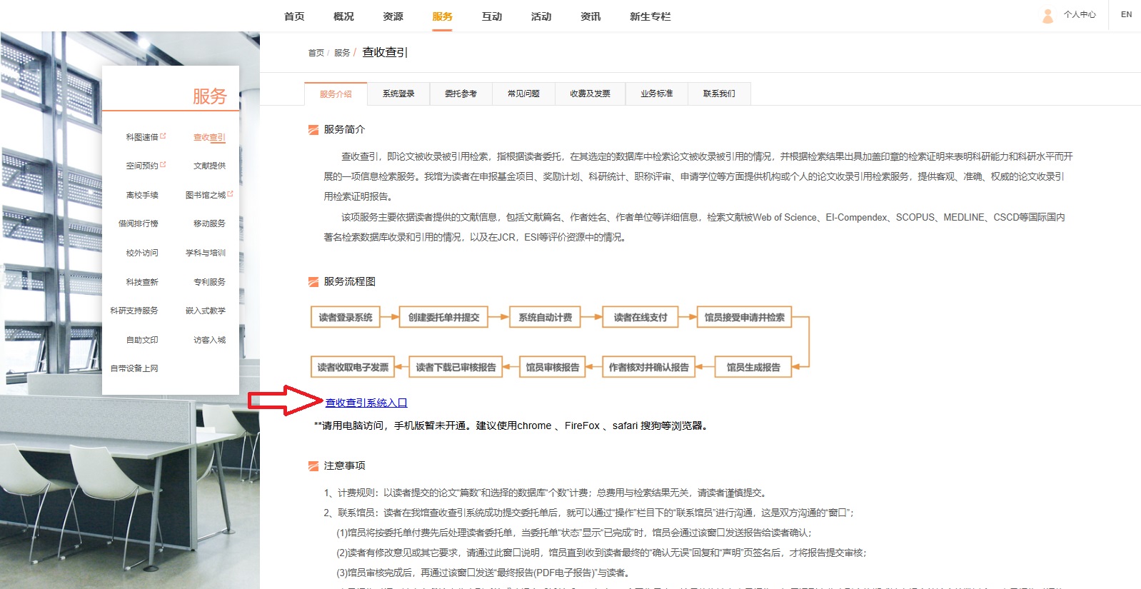This screenshot has height=589, width=1141.
Task: Select 校外访问 from the sidebar list
Action: [142, 253]
